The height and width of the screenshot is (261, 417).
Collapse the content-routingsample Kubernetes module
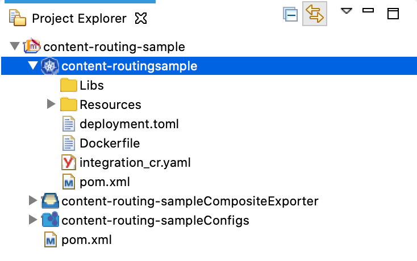pyautogui.click(x=33, y=65)
